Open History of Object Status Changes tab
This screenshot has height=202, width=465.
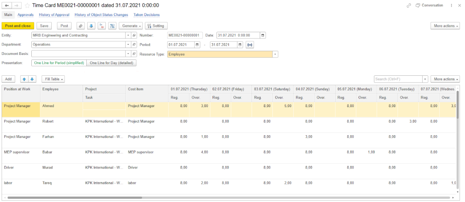coord(101,15)
